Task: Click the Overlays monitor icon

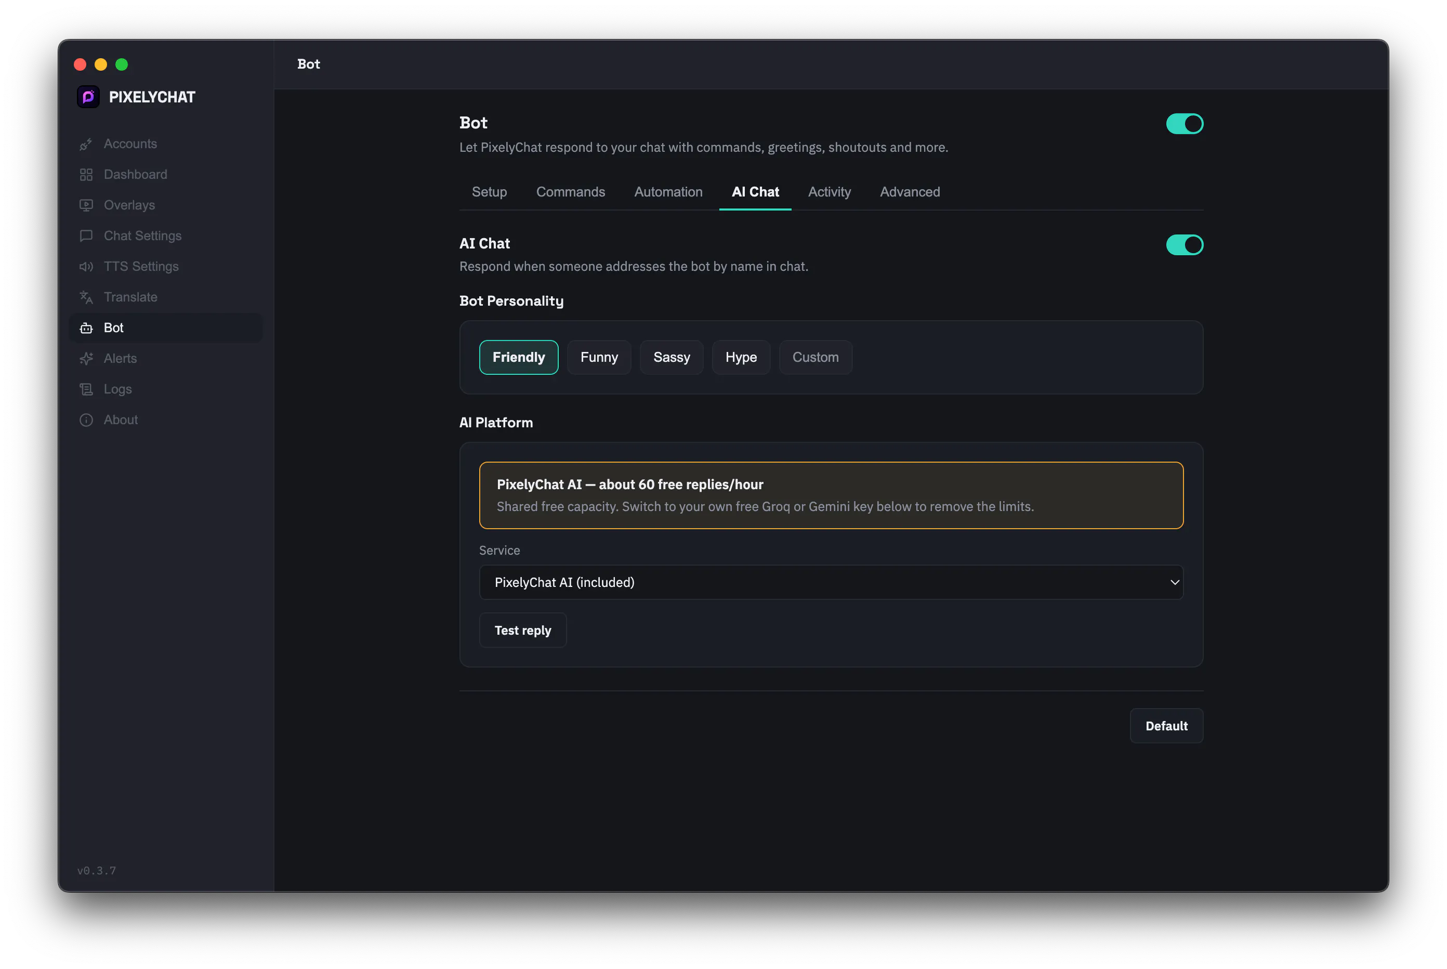Action: click(86, 205)
